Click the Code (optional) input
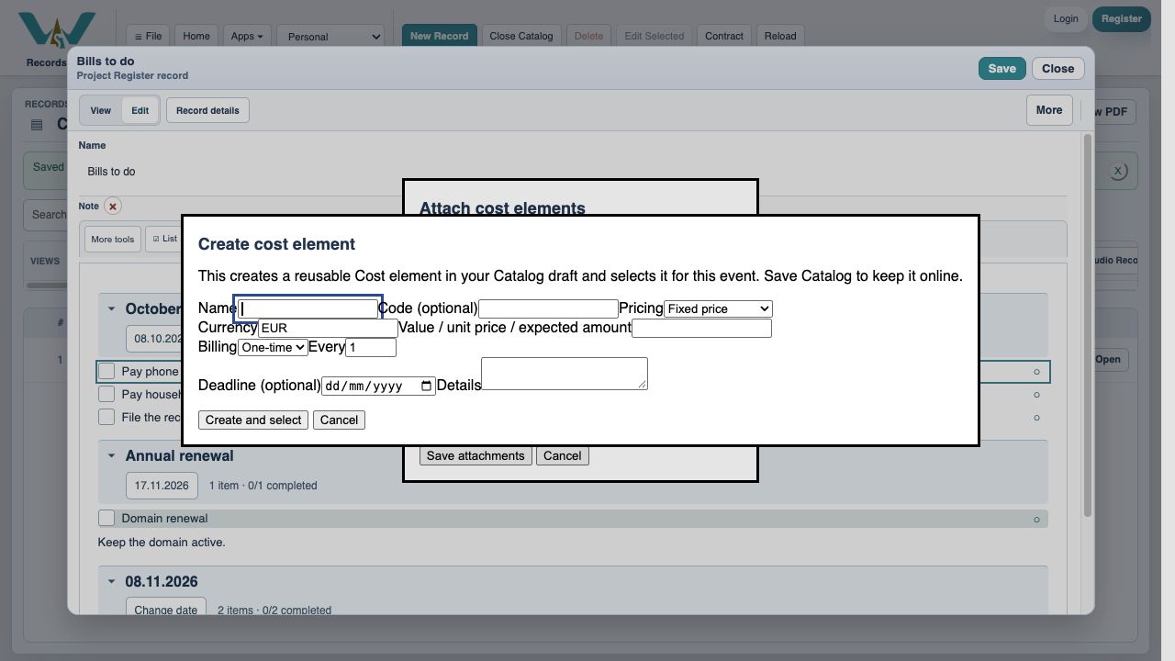Screen dimensions: 1175x661 pyautogui.click(x=548, y=308)
